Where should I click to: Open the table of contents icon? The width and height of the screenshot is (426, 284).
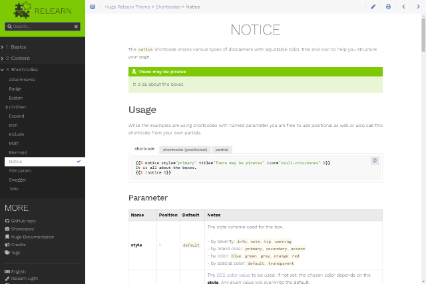pyautogui.click(x=93, y=7)
